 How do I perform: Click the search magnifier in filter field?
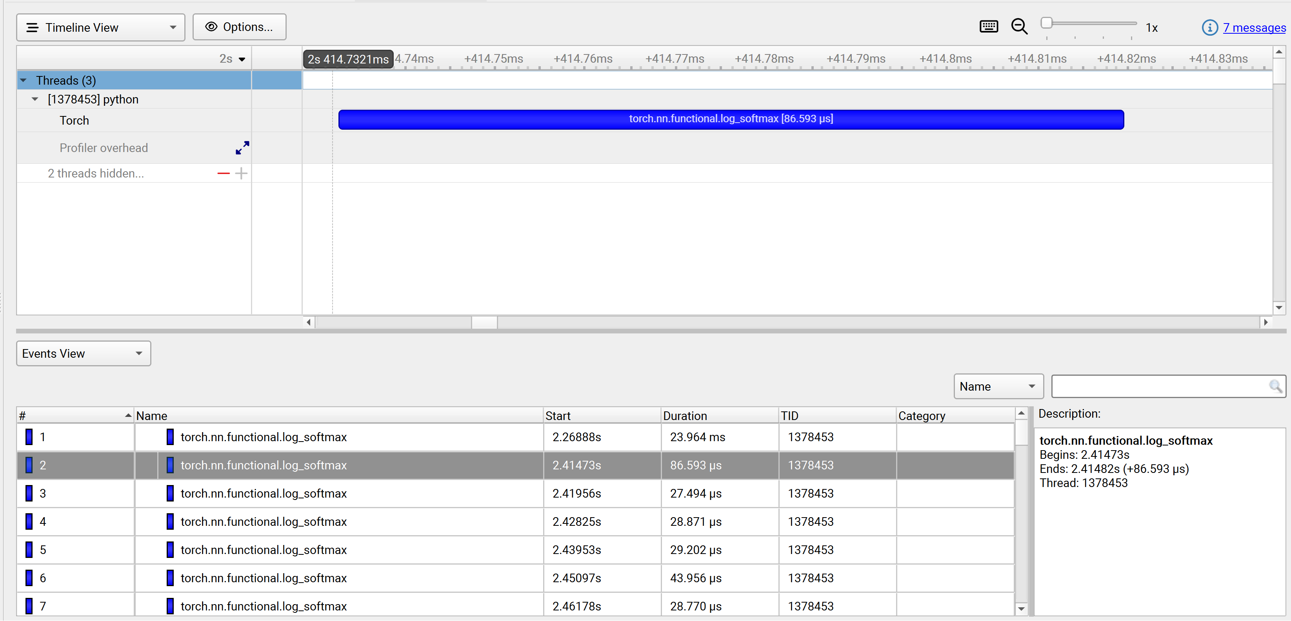(x=1275, y=387)
